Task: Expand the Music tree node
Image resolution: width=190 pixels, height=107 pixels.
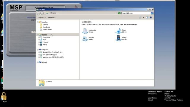Action: tap(39, 40)
